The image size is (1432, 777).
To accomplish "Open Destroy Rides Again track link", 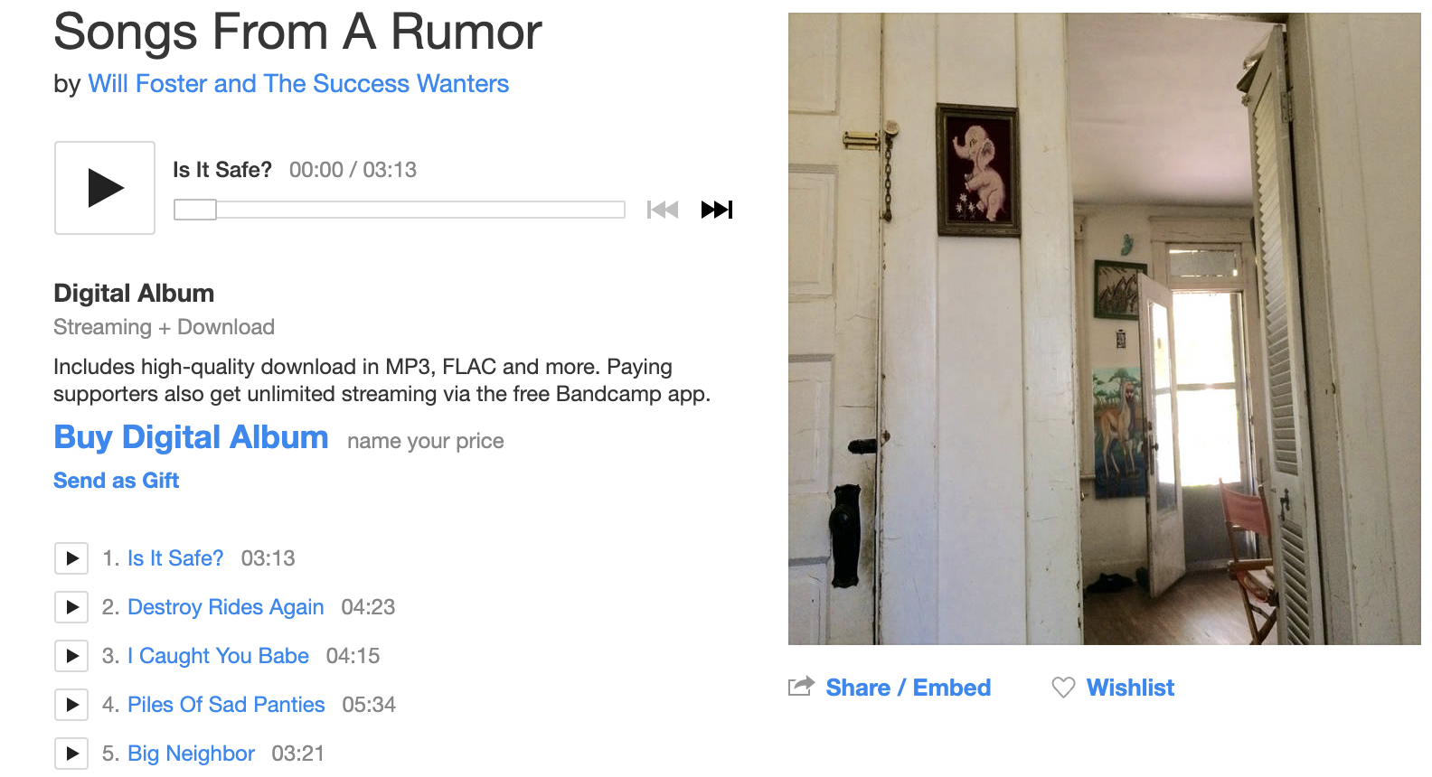I will coord(225,607).
